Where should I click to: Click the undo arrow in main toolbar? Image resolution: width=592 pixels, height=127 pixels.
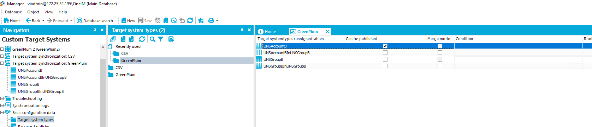point(182,20)
